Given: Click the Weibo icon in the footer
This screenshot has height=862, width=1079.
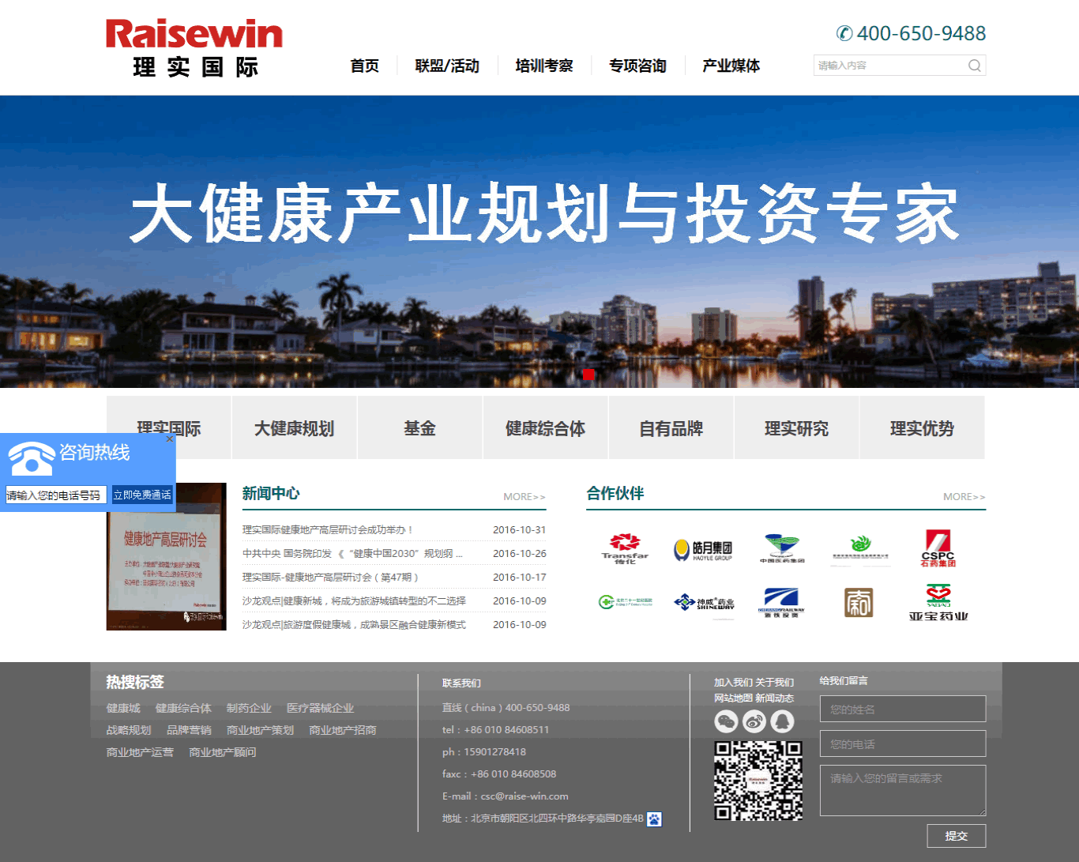Looking at the screenshot, I should click(754, 721).
